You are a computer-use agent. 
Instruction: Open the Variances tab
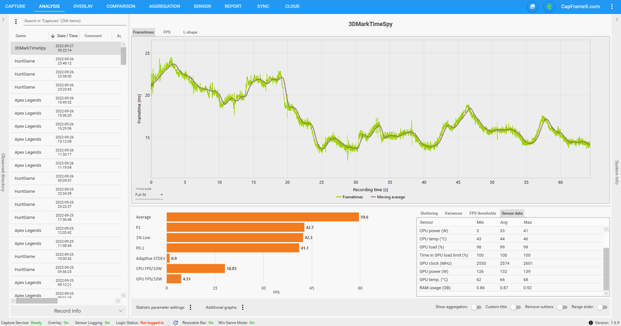point(453,213)
